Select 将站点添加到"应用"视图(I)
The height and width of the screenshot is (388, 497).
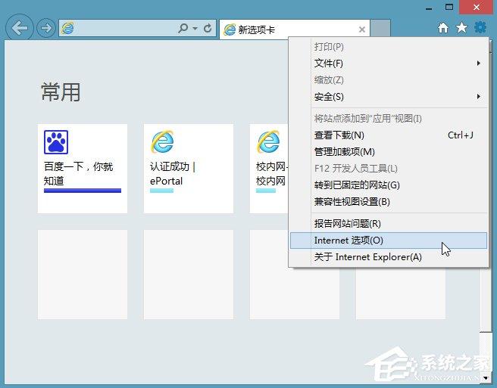tap(389, 118)
